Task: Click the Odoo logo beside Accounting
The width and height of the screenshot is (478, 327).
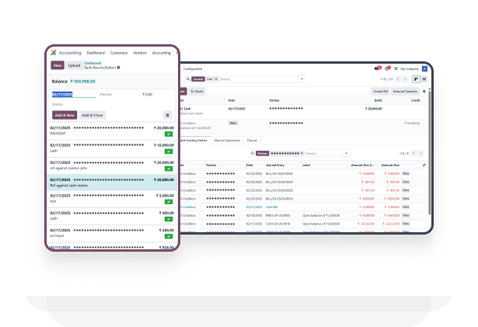Action: pos(54,53)
